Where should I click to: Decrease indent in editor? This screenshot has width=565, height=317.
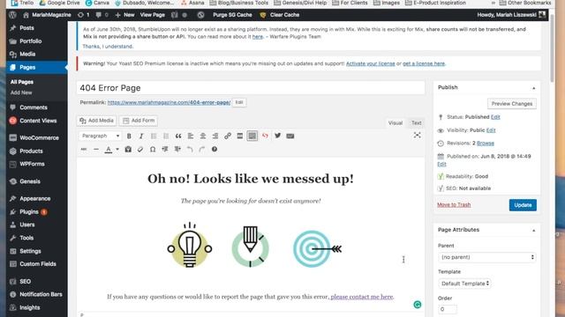click(x=165, y=149)
